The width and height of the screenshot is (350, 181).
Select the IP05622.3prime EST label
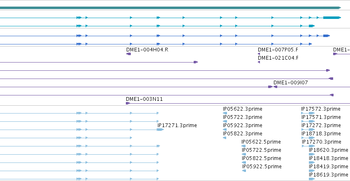242,109
